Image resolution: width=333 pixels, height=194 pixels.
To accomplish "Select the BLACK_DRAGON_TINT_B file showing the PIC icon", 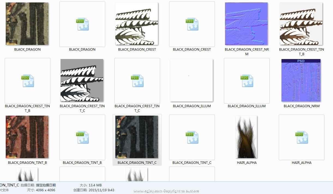I will [x=82, y=137].
